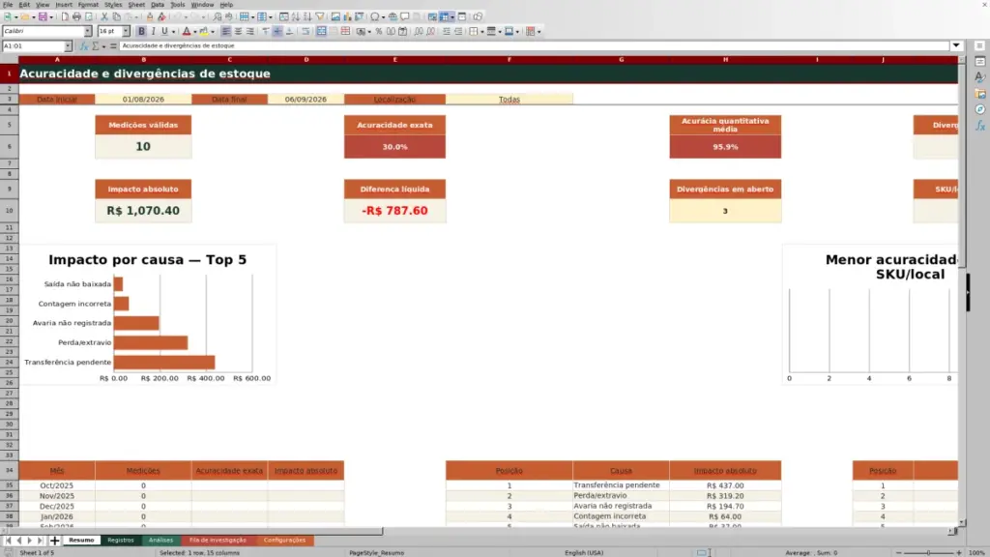Click the Insert Comment icon
Image resolution: width=990 pixels, height=557 pixels.
[405, 17]
